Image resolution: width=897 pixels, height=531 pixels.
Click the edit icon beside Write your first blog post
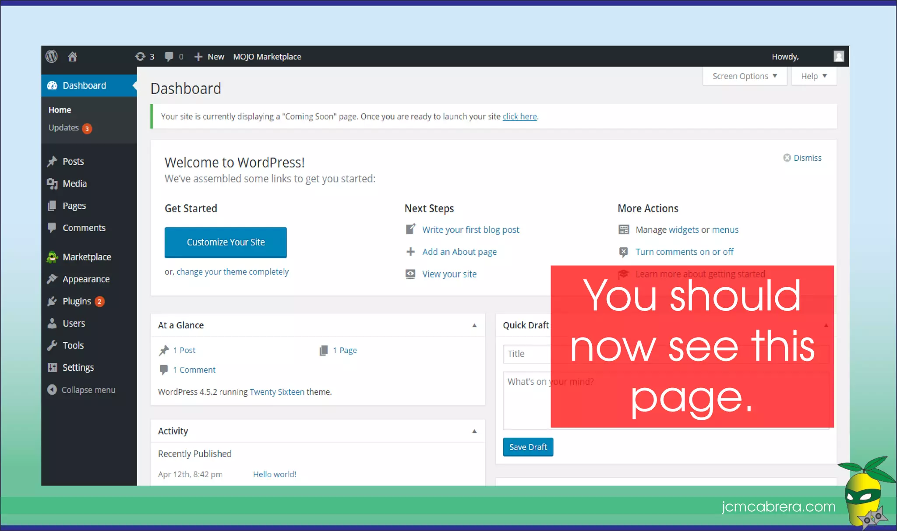click(x=410, y=229)
